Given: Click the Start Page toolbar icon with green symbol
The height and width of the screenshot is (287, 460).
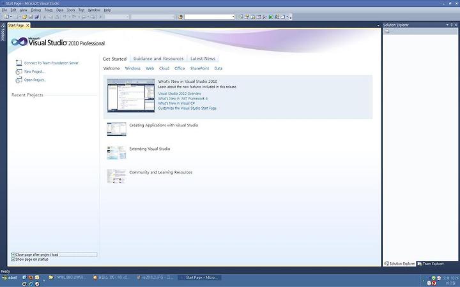Looking at the screenshot, I should [270, 17].
